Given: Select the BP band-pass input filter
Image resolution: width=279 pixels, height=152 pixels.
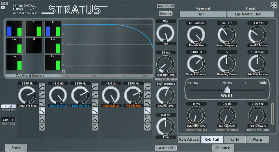Looking at the screenshot, I should pyautogui.click(x=42, y=119).
